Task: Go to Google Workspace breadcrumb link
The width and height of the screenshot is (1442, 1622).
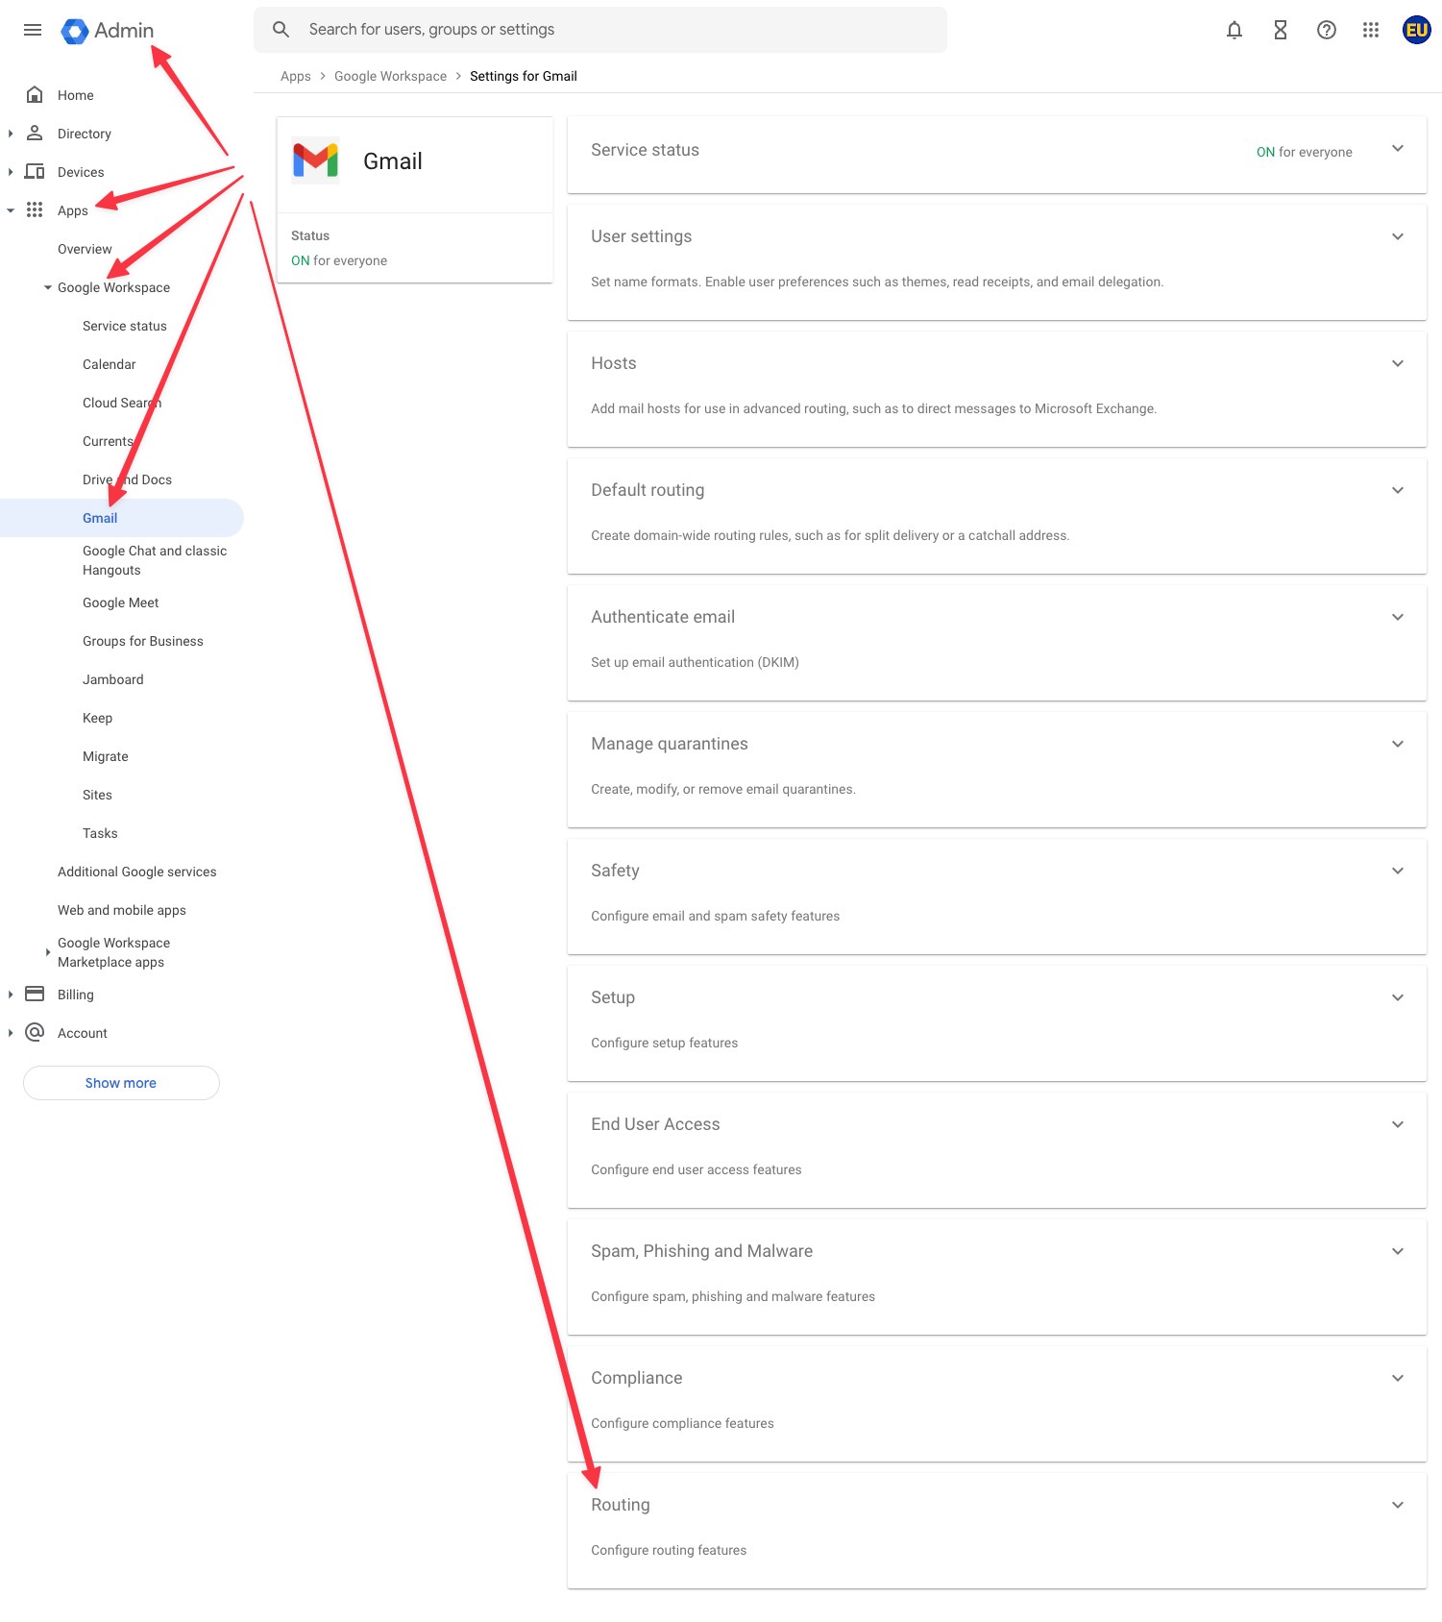Action: [390, 76]
